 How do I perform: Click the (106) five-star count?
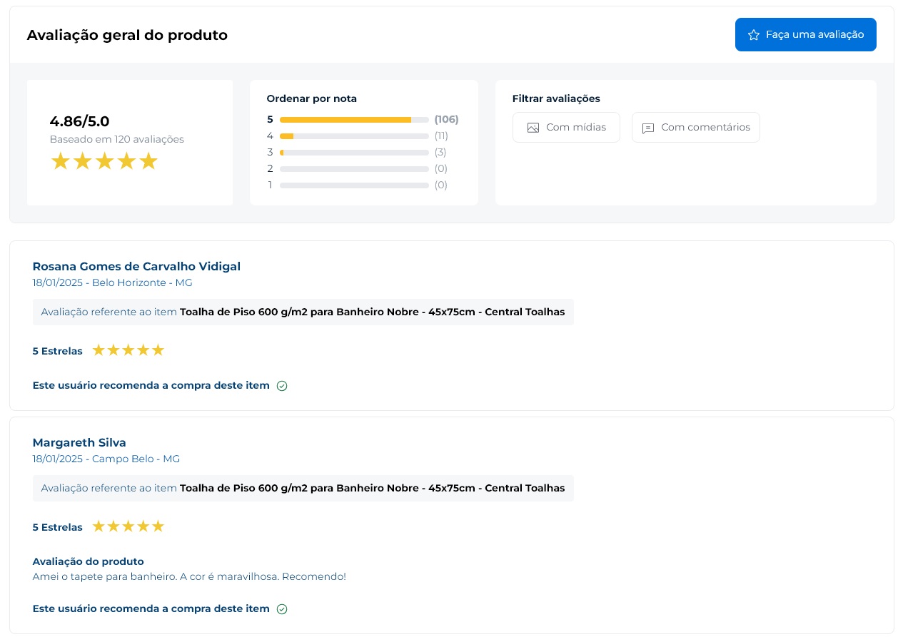[446, 119]
